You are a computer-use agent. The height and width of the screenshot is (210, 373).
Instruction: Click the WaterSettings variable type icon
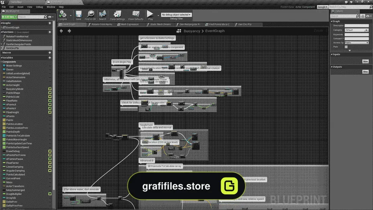tap(4, 65)
